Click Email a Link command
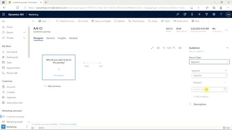The width and height of the screenshot is (232, 130). coord(181,21)
